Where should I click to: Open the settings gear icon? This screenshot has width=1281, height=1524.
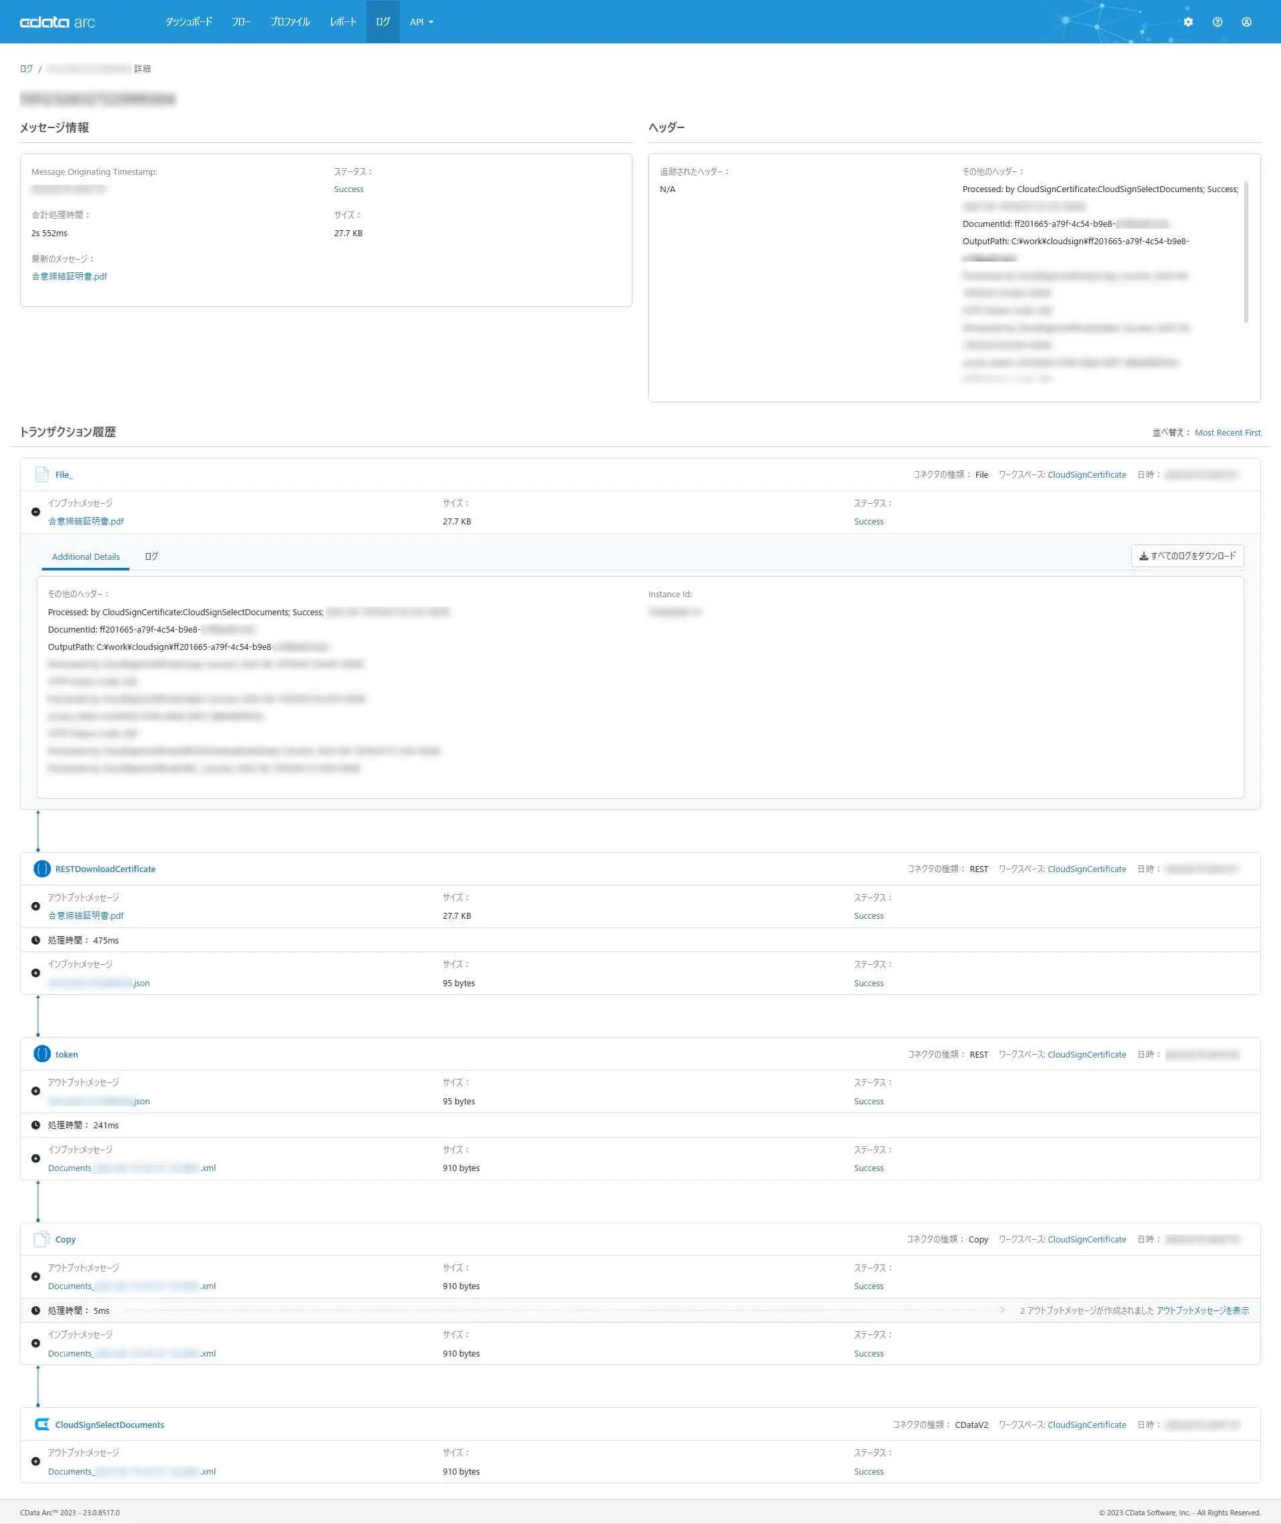pyautogui.click(x=1188, y=22)
